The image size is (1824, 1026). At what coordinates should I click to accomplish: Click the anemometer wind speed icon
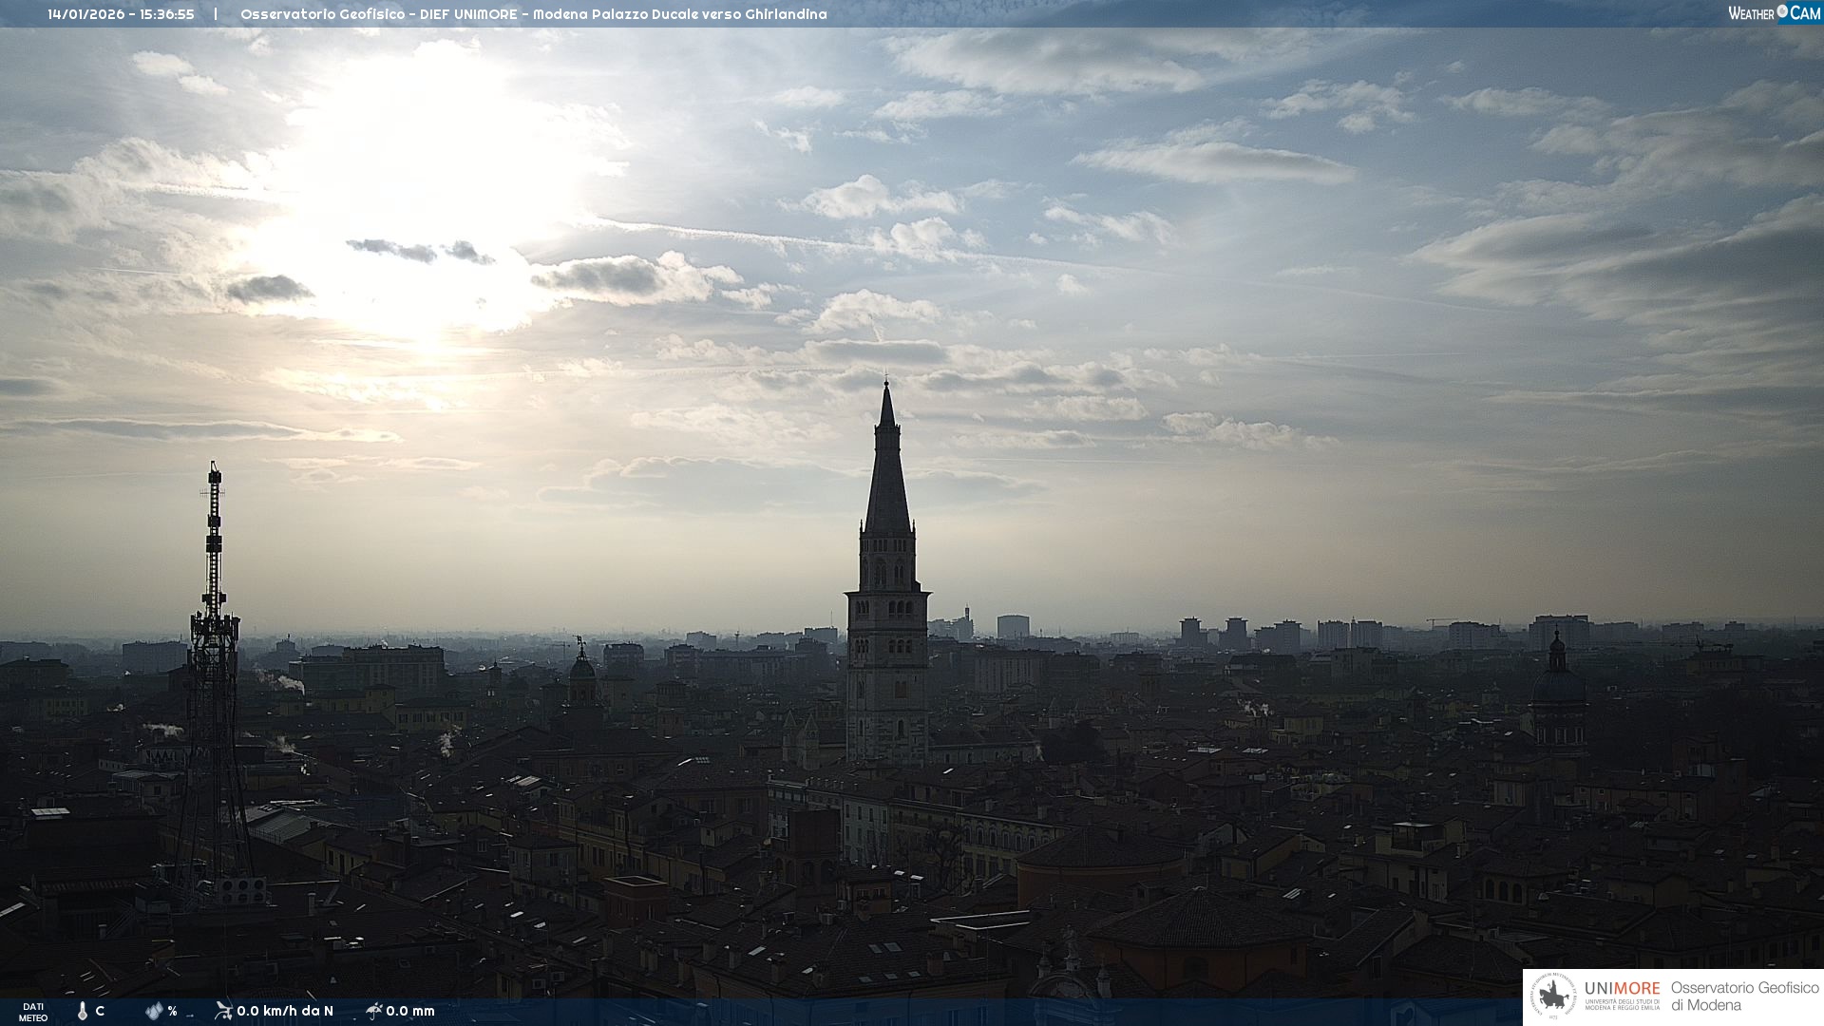click(x=223, y=1011)
